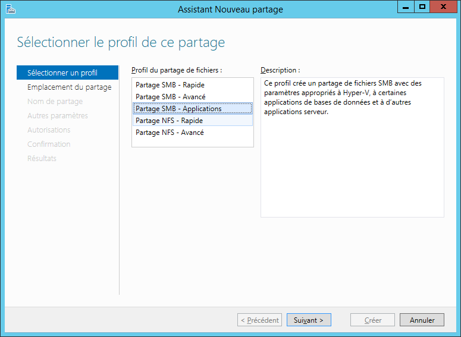Click the Précédent button
The width and height of the screenshot is (461, 337).
[259, 320]
